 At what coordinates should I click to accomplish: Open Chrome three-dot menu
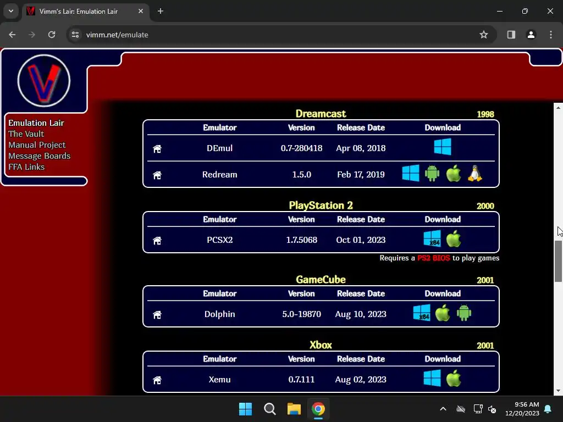click(x=551, y=35)
